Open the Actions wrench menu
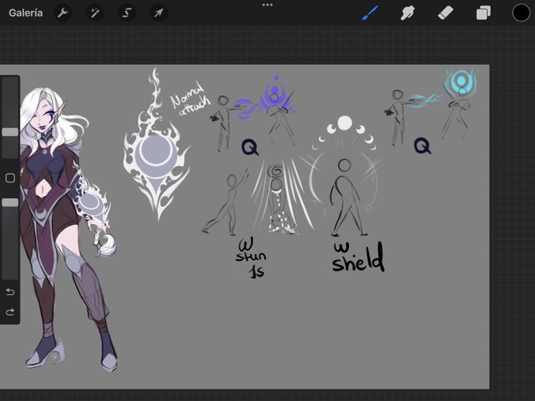Screen dimensions: 535x401 pos(62,13)
